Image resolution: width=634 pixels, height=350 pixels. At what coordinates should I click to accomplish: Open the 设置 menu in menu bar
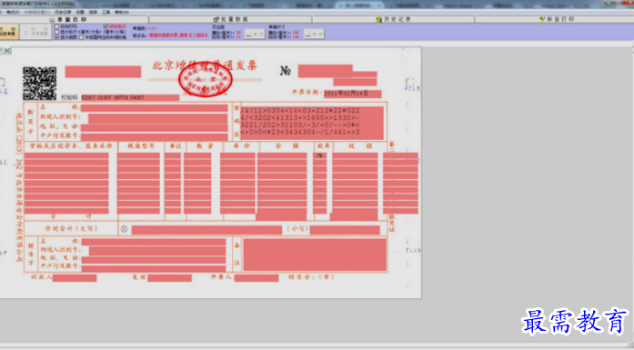[x=80, y=12]
